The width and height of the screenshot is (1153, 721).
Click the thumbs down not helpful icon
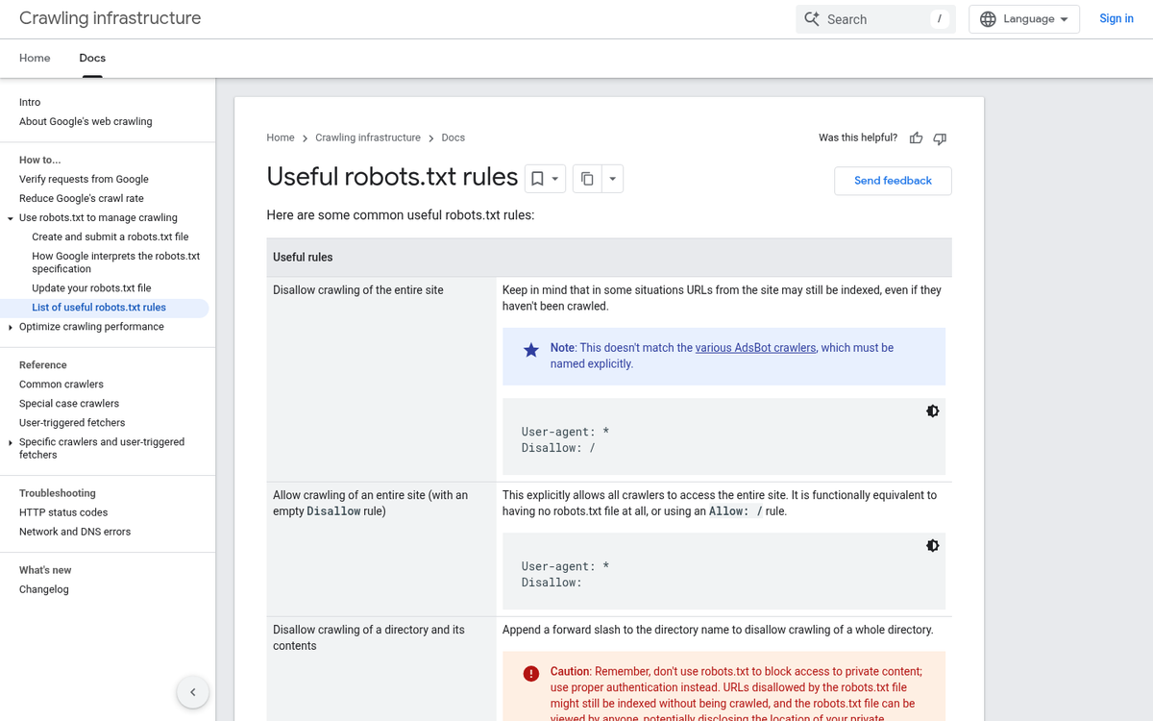940,138
